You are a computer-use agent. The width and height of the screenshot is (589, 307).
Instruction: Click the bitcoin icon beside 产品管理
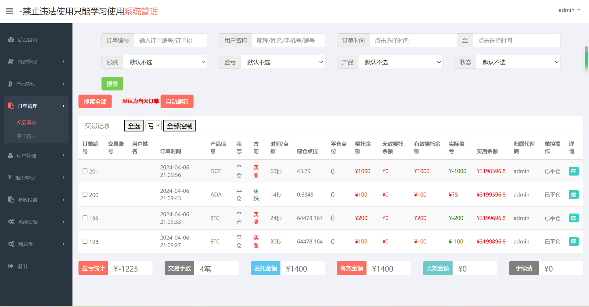click(x=10, y=84)
